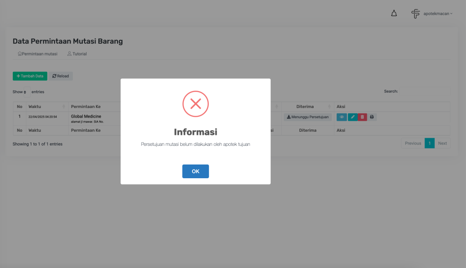
Task: Delete the request using the trash icon
Action: 362,117
